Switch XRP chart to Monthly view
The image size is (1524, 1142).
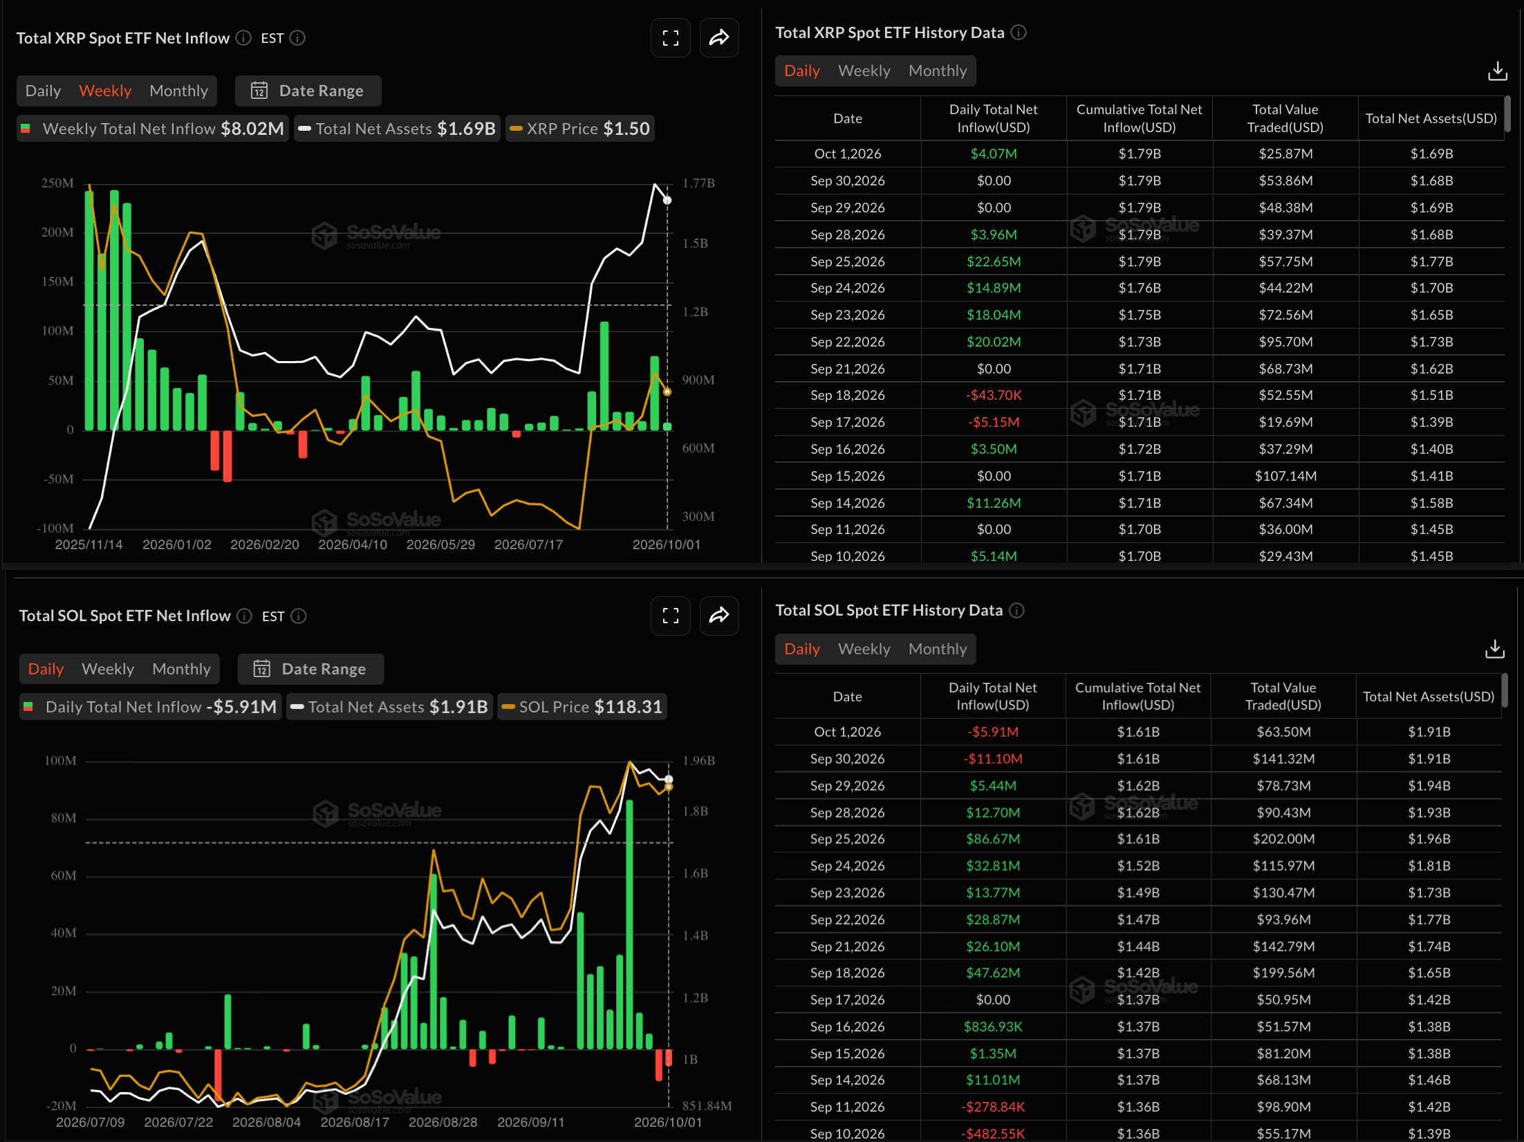point(178,91)
